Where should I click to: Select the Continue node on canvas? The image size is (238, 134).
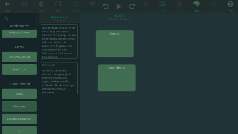[117, 78]
